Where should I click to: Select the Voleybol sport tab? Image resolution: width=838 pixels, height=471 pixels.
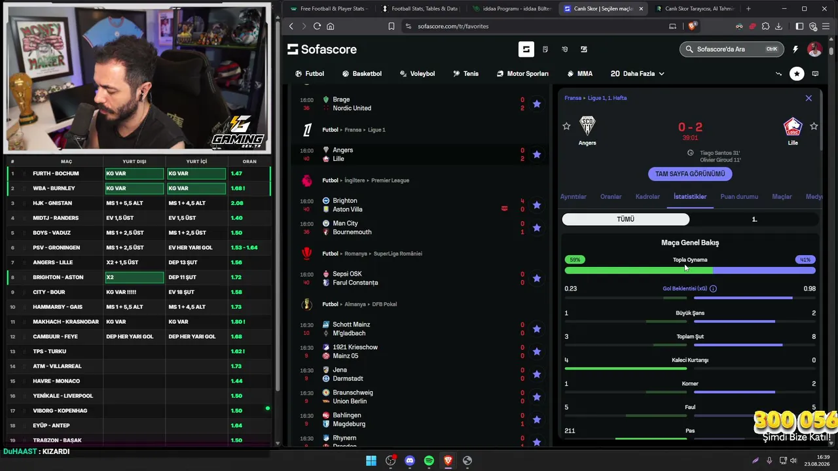[x=417, y=74]
